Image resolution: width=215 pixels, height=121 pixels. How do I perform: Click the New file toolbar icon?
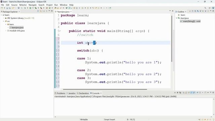pyautogui.click(x=2, y=8)
